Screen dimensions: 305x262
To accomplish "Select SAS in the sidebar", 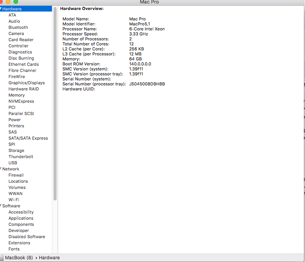I will 13,132.
